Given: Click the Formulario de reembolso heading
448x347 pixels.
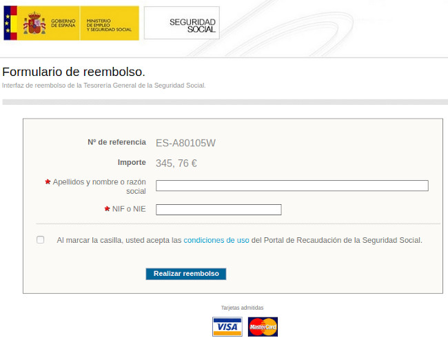Looking at the screenshot, I should [74, 72].
